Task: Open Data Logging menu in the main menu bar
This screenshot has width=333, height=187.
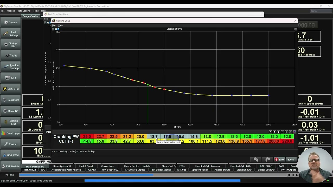Action: point(24,11)
